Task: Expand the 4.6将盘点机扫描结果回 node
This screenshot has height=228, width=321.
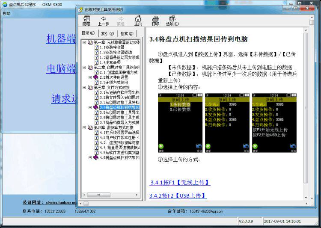Action: (x=90, y=157)
